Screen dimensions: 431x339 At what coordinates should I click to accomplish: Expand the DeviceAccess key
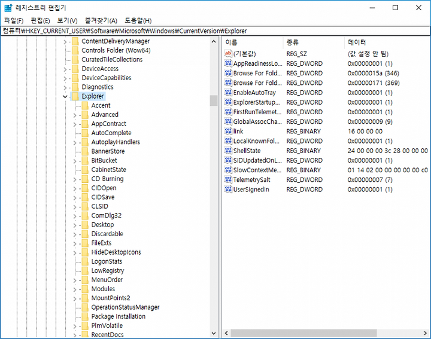tap(65, 69)
